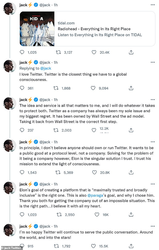The height and width of the screenshot is (250, 159).
Task: Reply to the Radiohead Tidal link tweet
Action: click(22, 52)
